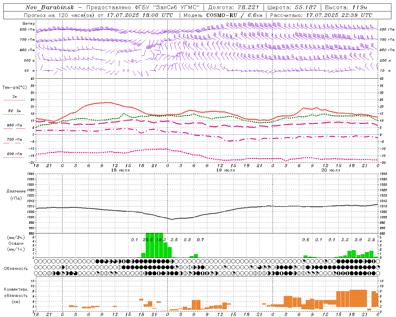Click the 850 гПа entry in temperature legend

[15, 125]
